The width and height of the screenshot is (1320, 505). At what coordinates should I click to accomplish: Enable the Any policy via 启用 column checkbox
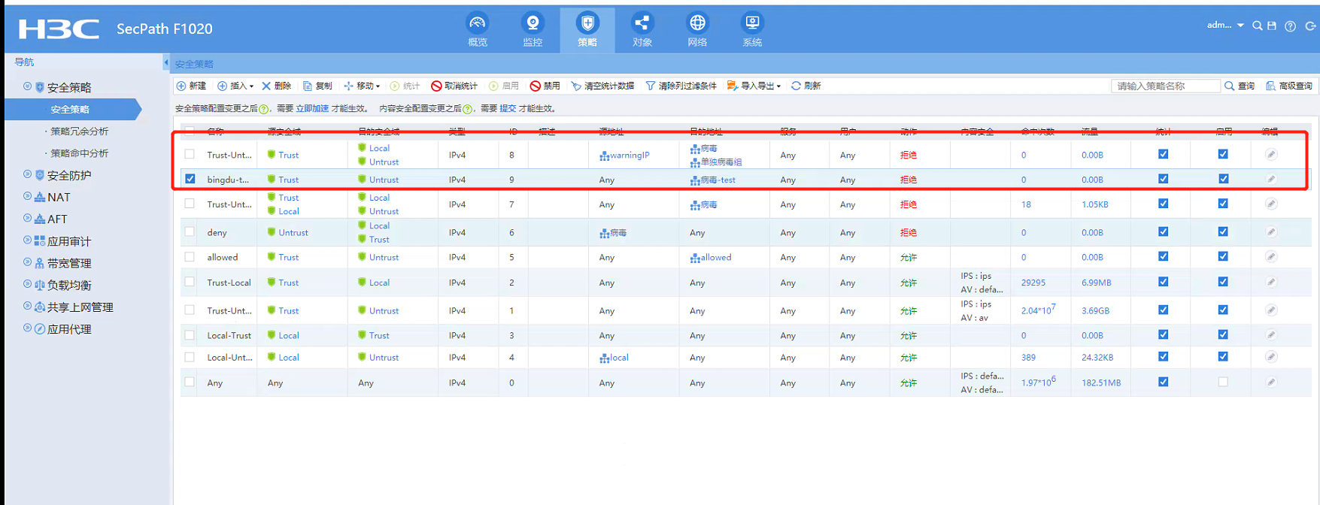coord(1223,382)
